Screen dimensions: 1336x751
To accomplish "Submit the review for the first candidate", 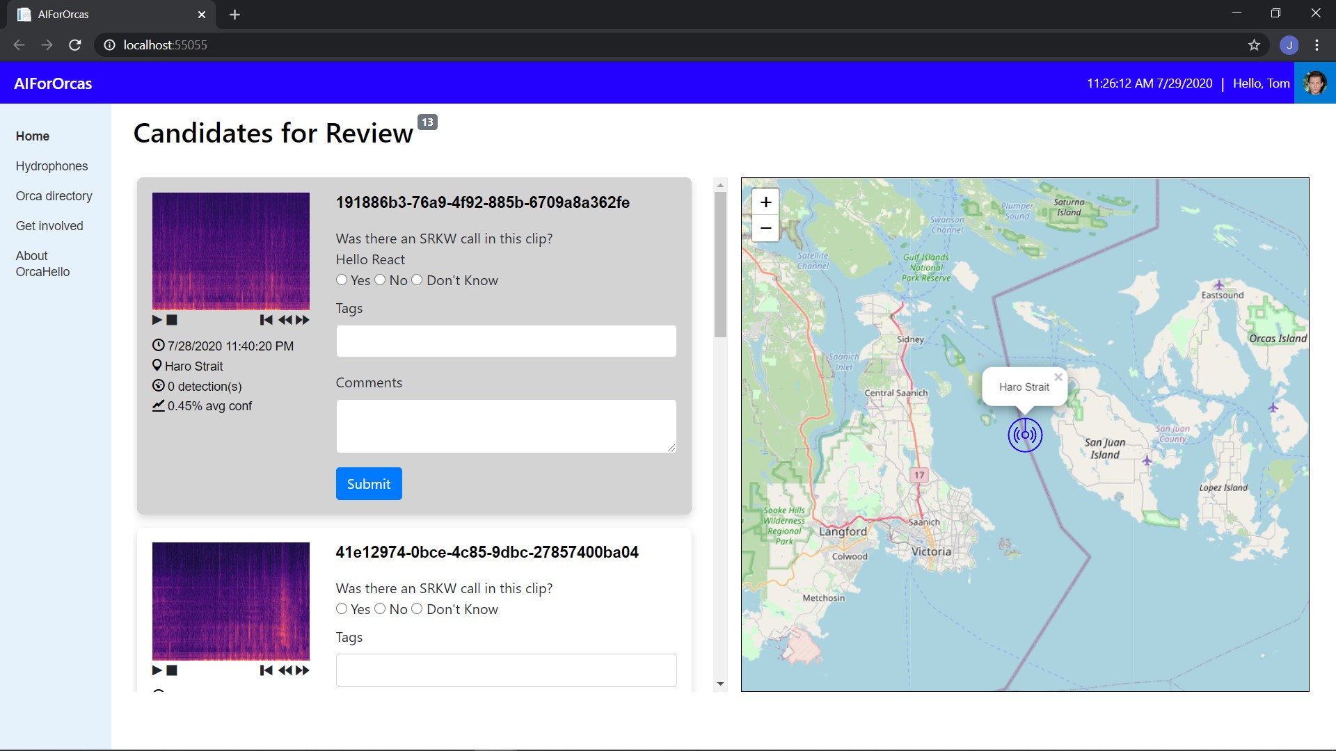I will coord(369,483).
